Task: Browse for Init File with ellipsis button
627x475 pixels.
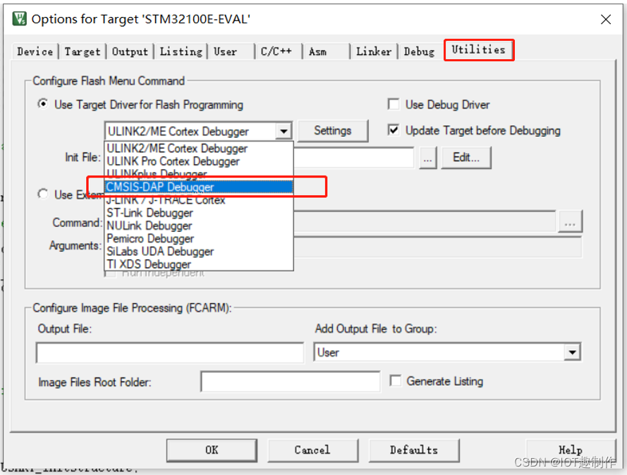Action: click(x=427, y=158)
